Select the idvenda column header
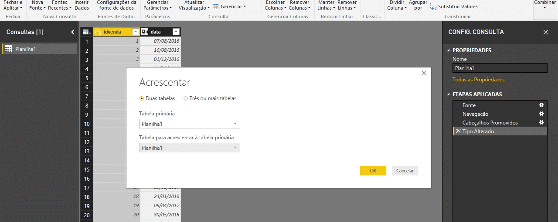Viewport: 558px width, 222px height. pos(116,32)
